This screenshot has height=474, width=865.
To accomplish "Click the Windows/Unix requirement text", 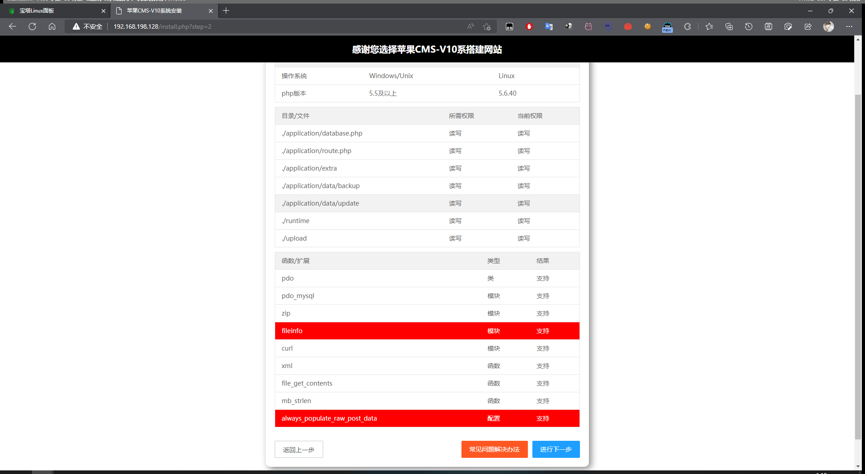I will click(391, 76).
